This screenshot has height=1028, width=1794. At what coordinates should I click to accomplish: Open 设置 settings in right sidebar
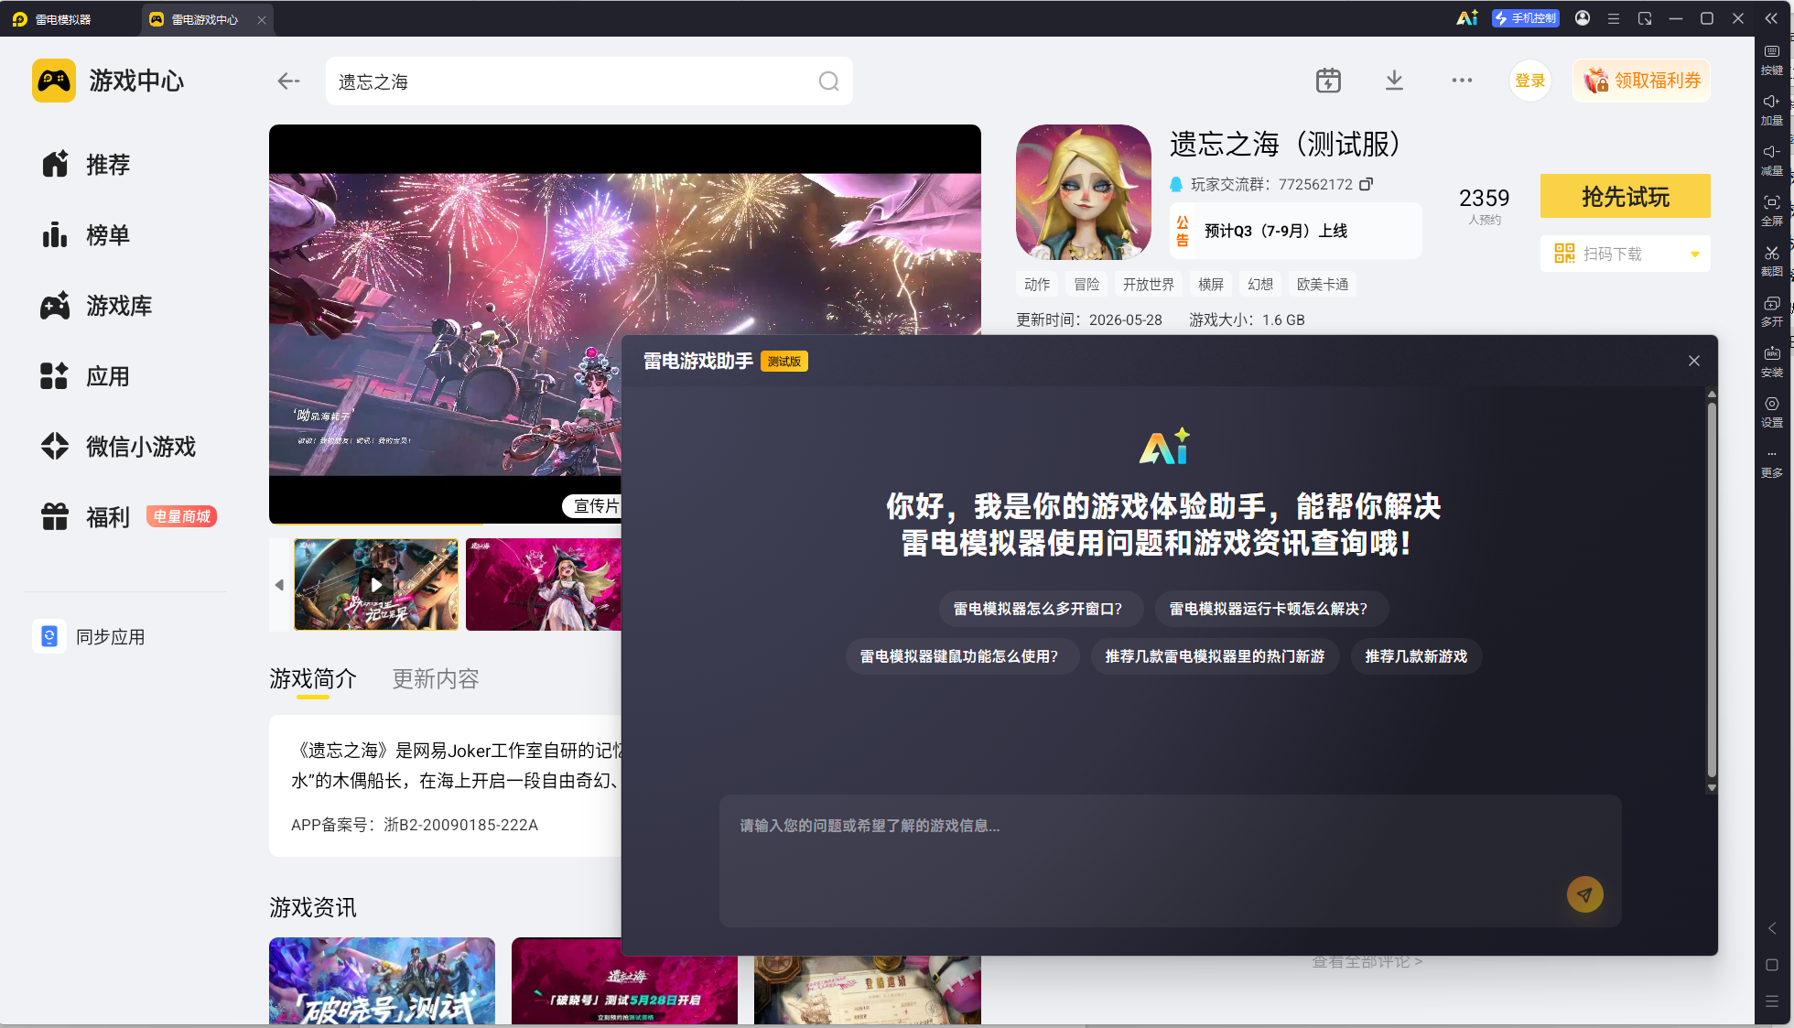point(1772,413)
